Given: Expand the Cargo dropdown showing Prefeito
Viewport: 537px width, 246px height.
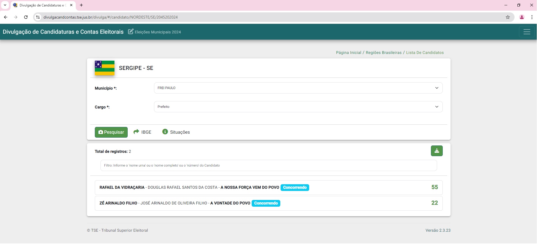Looking at the screenshot, I should click(x=298, y=107).
